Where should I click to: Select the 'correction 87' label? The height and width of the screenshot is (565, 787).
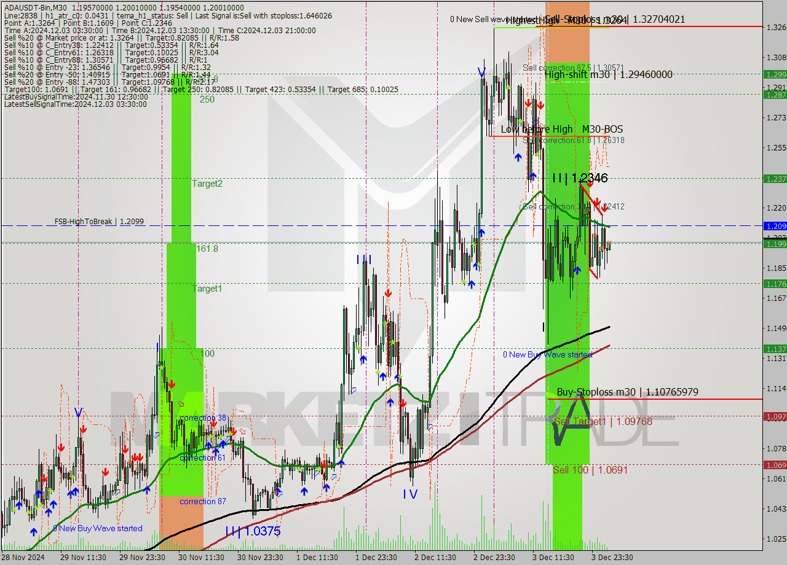202,501
